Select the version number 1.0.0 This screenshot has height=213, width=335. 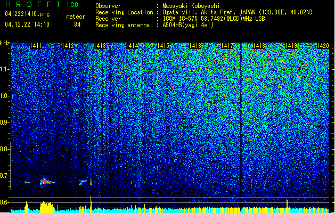click(72, 5)
